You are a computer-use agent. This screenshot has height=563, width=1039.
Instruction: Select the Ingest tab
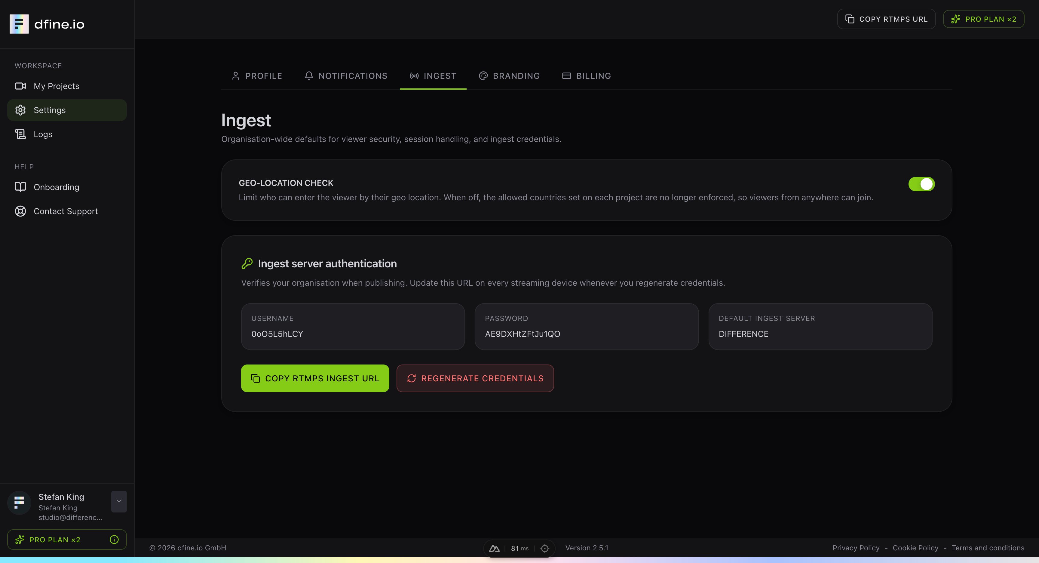click(x=433, y=76)
